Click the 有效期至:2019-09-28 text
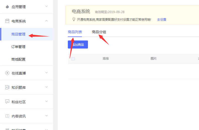The image size is (199, 130). [110, 12]
